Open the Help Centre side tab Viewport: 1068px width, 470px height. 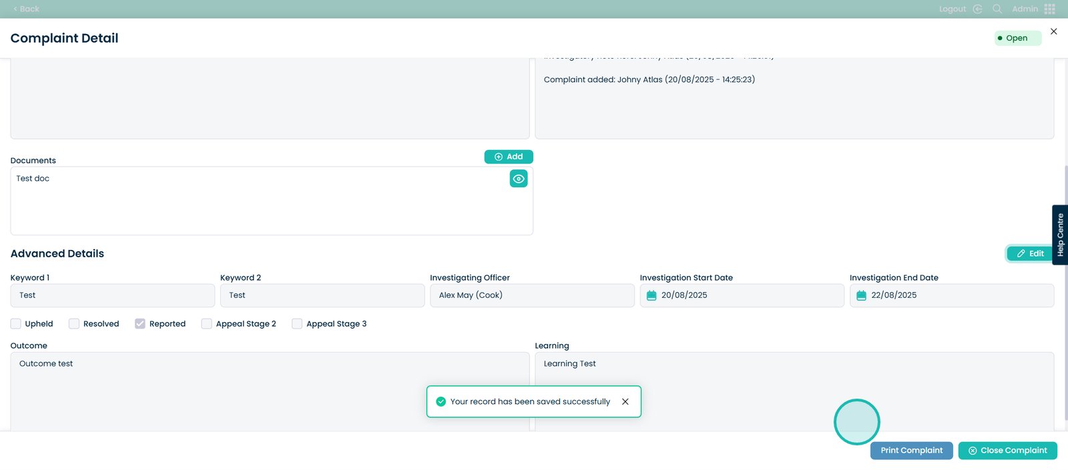(x=1059, y=235)
